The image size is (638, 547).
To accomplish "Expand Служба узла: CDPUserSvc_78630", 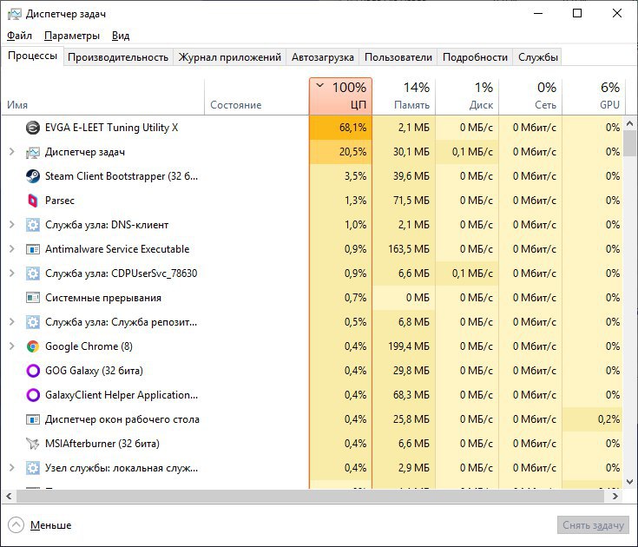I will [x=12, y=273].
